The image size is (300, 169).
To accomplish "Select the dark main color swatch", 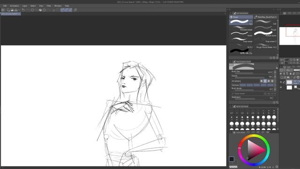I will coord(232,159).
